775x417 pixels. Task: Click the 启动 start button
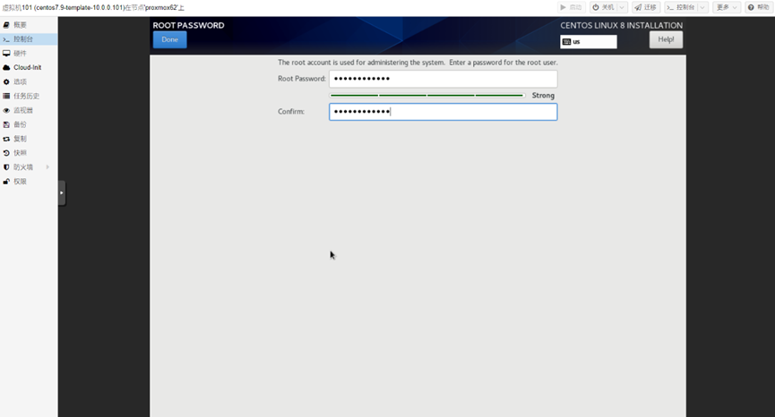[x=571, y=7]
